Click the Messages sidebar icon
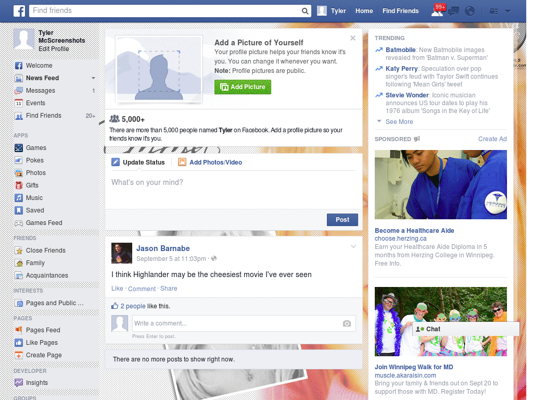533x400 pixels. 19,91
